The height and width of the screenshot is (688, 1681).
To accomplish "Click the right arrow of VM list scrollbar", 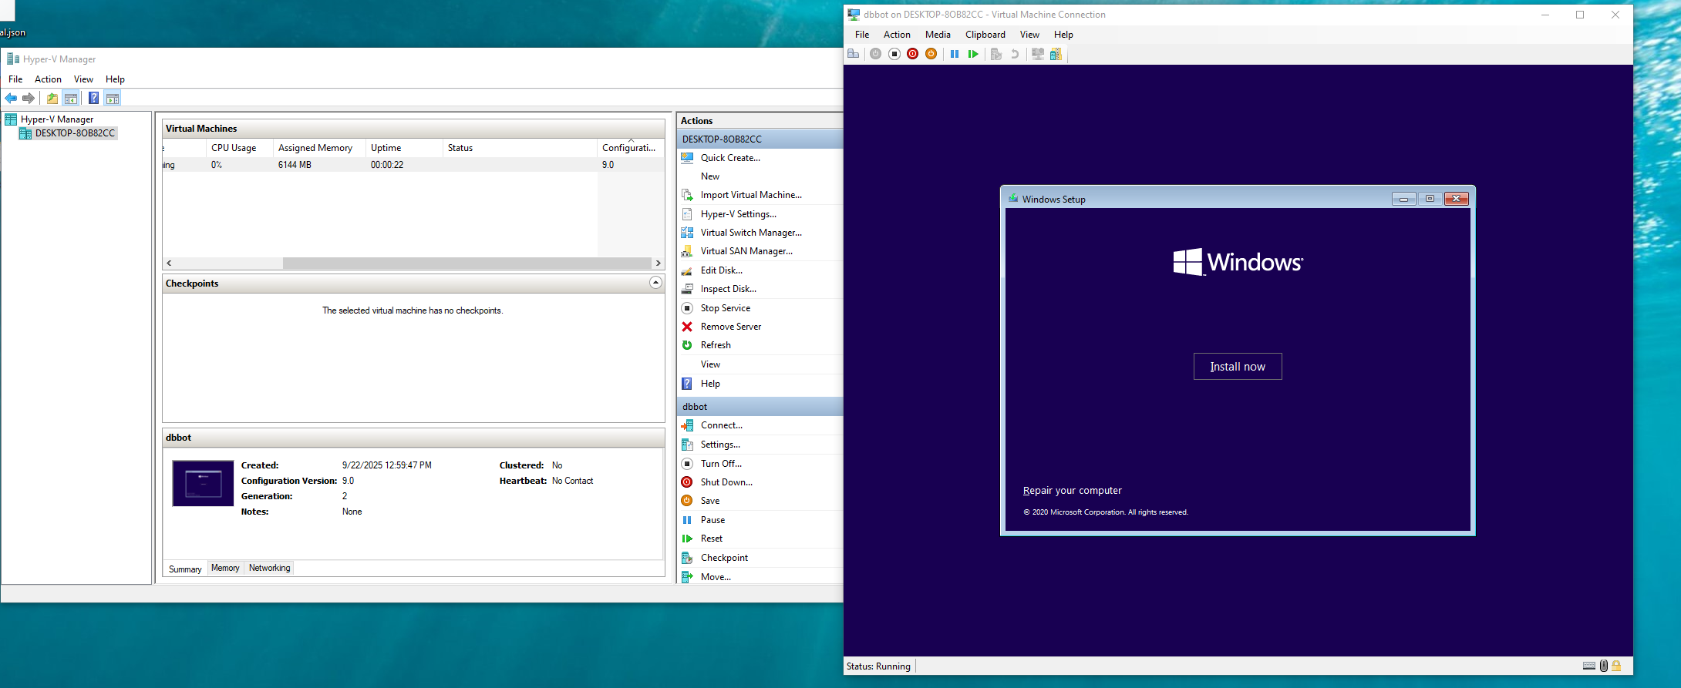I will click(658, 263).
